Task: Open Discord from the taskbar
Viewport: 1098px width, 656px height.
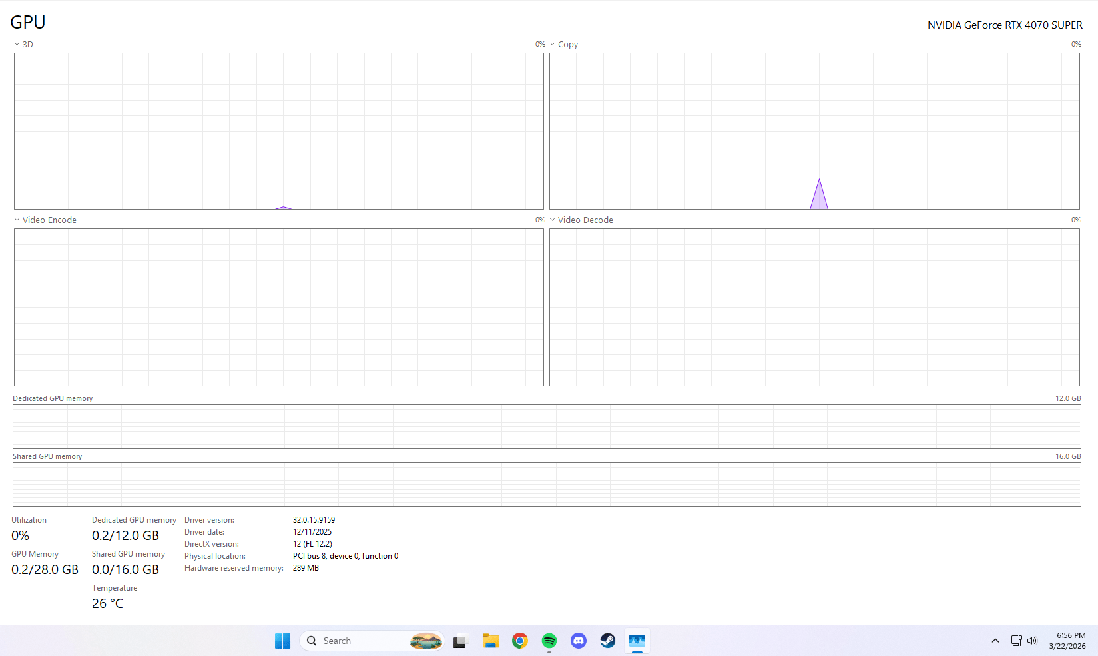Action: point(579,641)
